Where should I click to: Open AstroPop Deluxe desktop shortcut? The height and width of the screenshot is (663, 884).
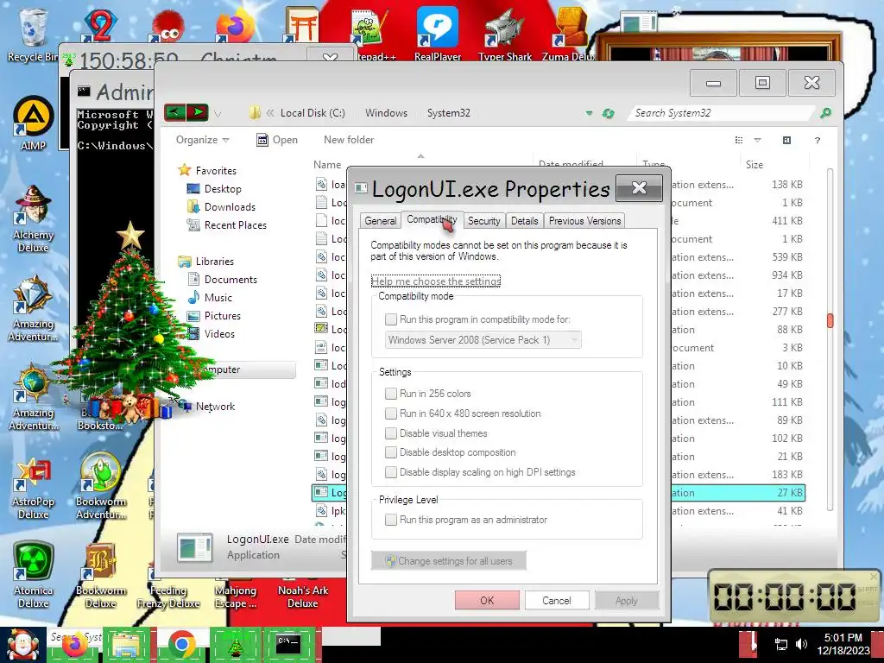(x=34, y=489)
